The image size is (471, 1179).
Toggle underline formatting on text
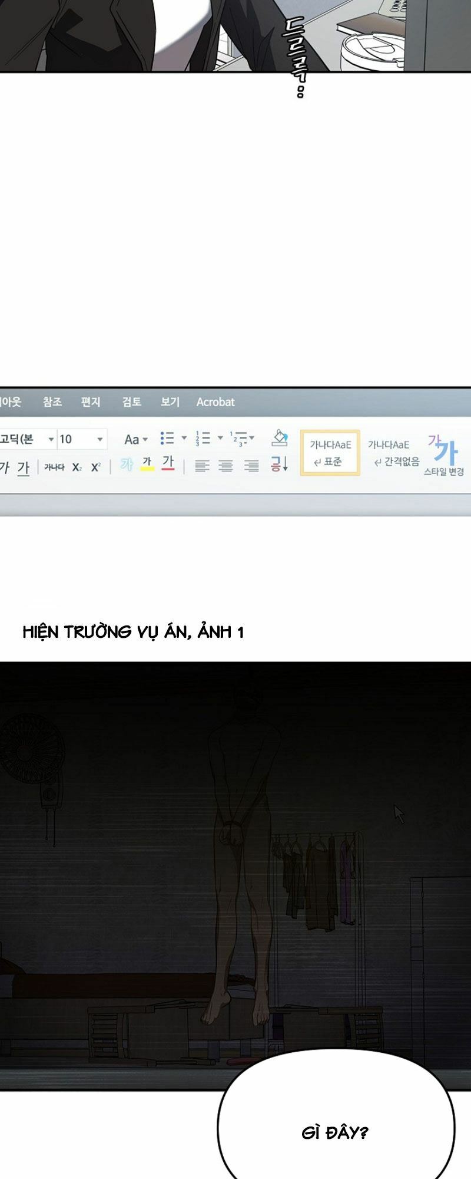[23, 467]
